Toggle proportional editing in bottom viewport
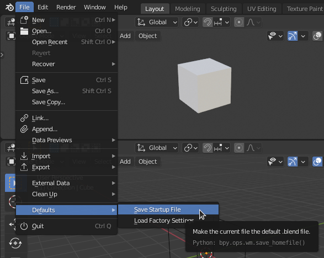 coord(239,148)
